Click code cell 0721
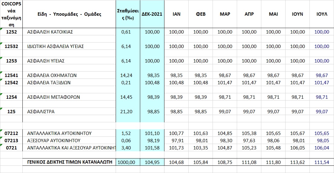334x173 pixels. (11, 148)
